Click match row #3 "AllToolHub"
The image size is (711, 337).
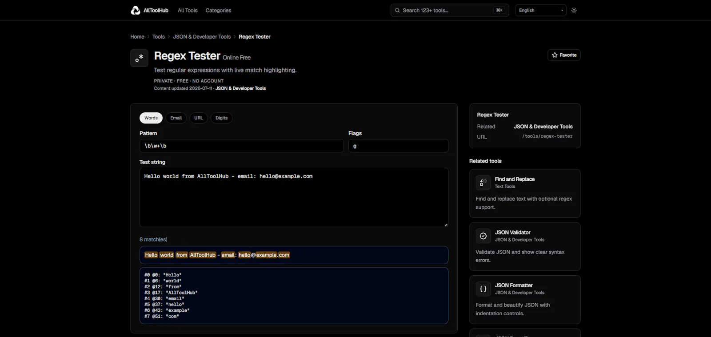(171, 293)
